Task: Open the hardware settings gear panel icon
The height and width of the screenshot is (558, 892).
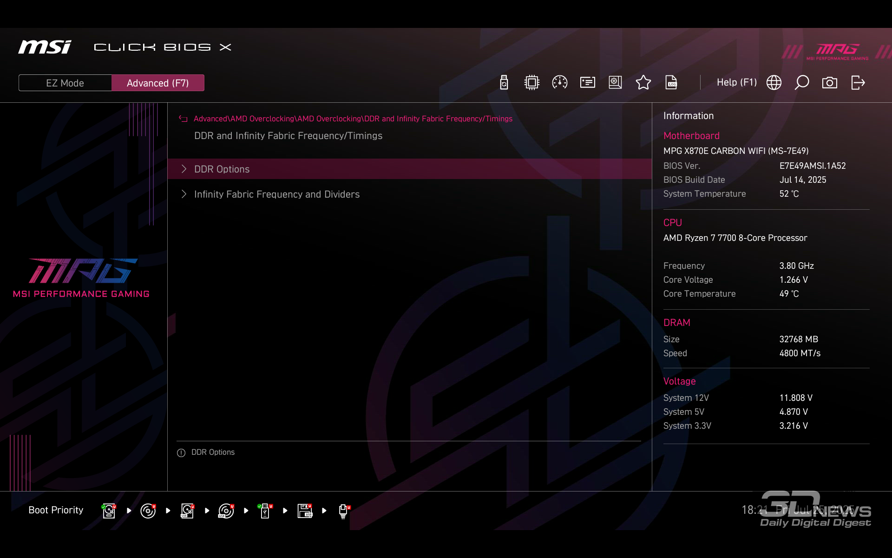Action: pyautogui.click(x=616, y=83)
